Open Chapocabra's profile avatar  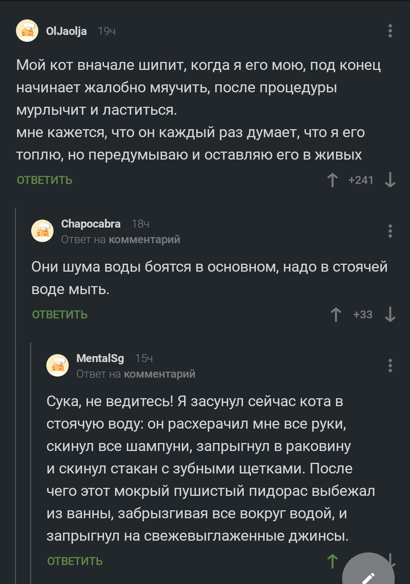tap(43, 231)
